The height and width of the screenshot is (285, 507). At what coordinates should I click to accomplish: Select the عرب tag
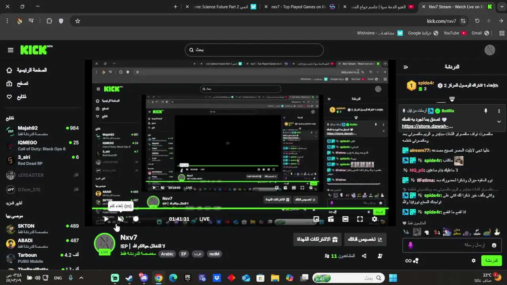198,254
